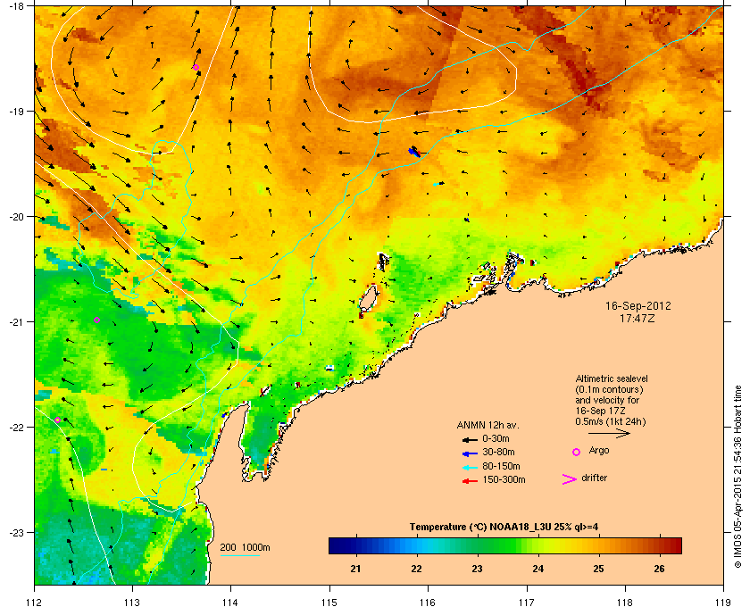Click the 0.5m/s velocity scale arrow

609,434
